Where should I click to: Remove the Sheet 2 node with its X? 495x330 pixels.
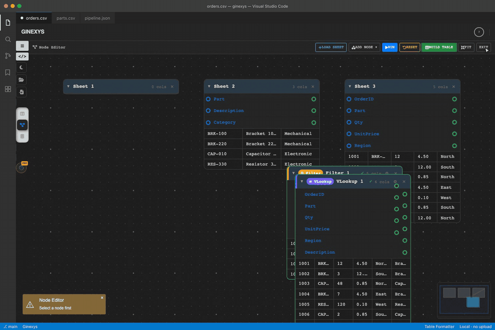click(x=313, y=87)
